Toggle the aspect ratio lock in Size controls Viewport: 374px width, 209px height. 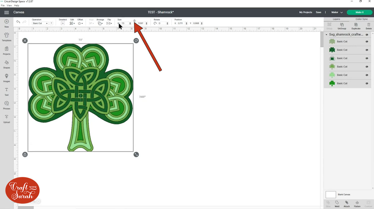click(134, 21)
